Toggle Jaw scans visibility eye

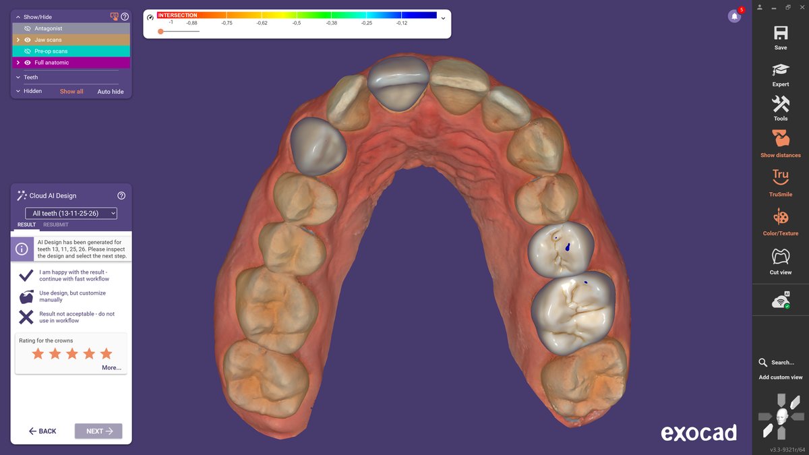point(28,40)
